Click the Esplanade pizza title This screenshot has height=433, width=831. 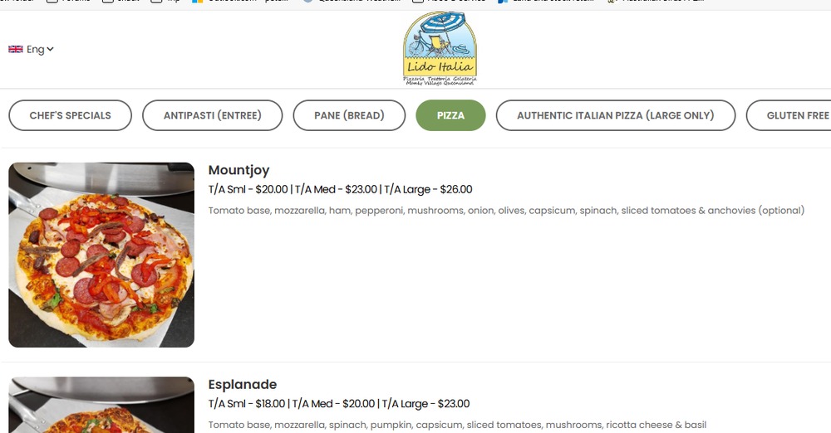242,384
